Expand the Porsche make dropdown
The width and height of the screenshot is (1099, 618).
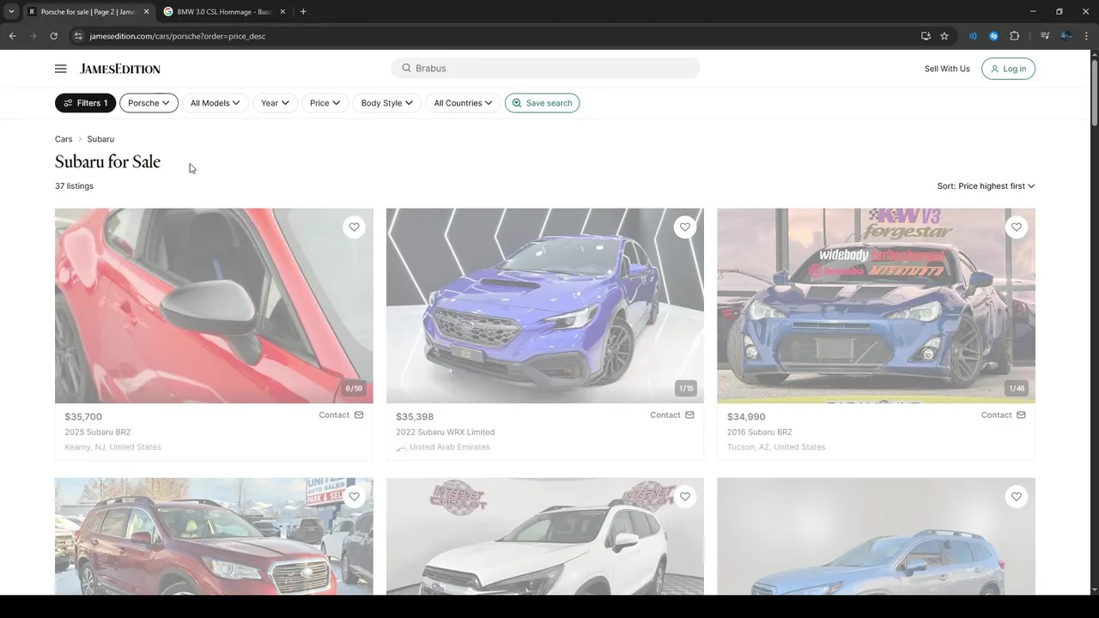[149, 103]
